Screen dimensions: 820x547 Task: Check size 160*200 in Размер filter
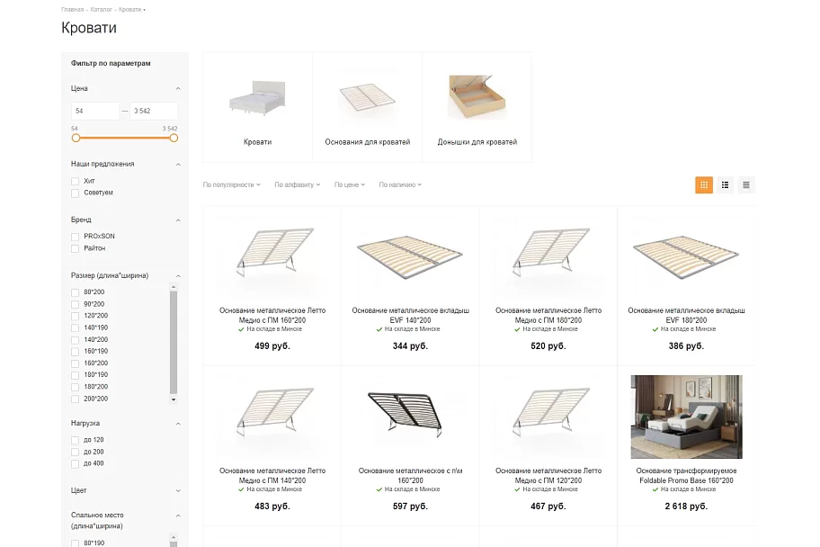pos(75,363)
